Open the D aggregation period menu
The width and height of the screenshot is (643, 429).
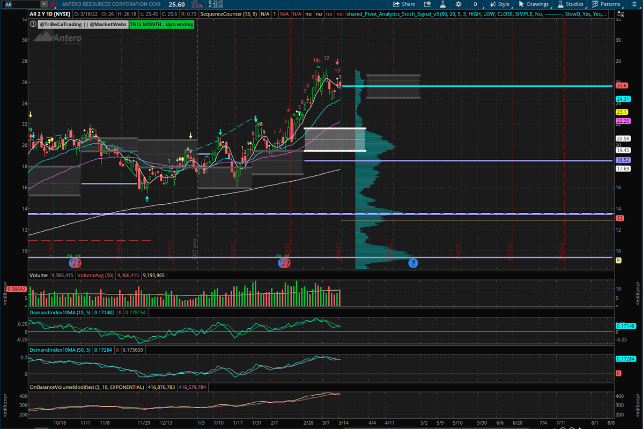click(475, 4)
